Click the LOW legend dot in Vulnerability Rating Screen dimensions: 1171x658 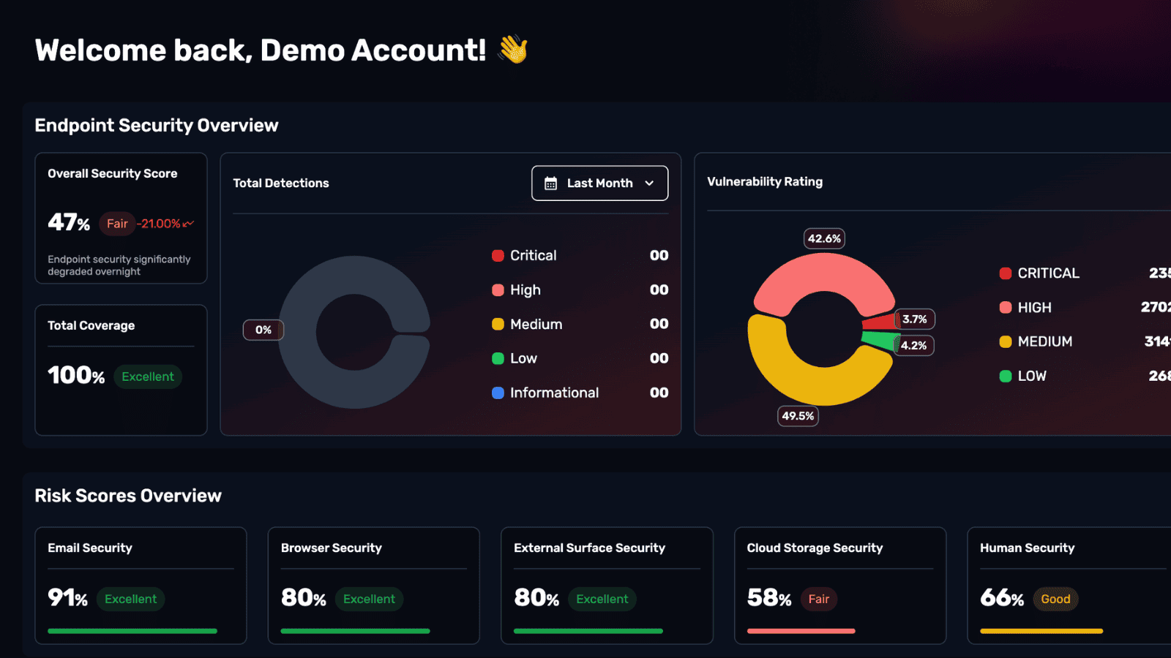click(1006, 376)
